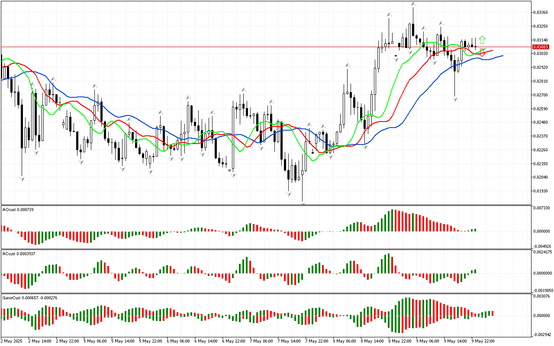
Task: Select the 7 May 14:00 time label
Action: (x=290, y=341)
